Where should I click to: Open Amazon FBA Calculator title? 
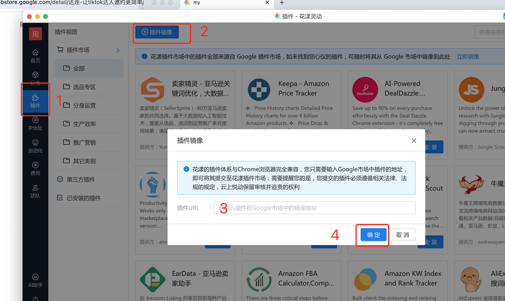[306, 278]
